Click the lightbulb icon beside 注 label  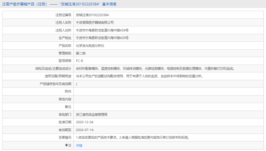pos(66,145)
